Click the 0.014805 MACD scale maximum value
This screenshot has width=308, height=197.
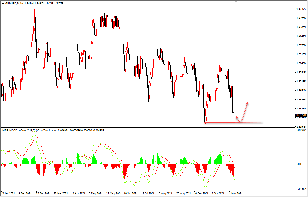click(x=301, y=130)
